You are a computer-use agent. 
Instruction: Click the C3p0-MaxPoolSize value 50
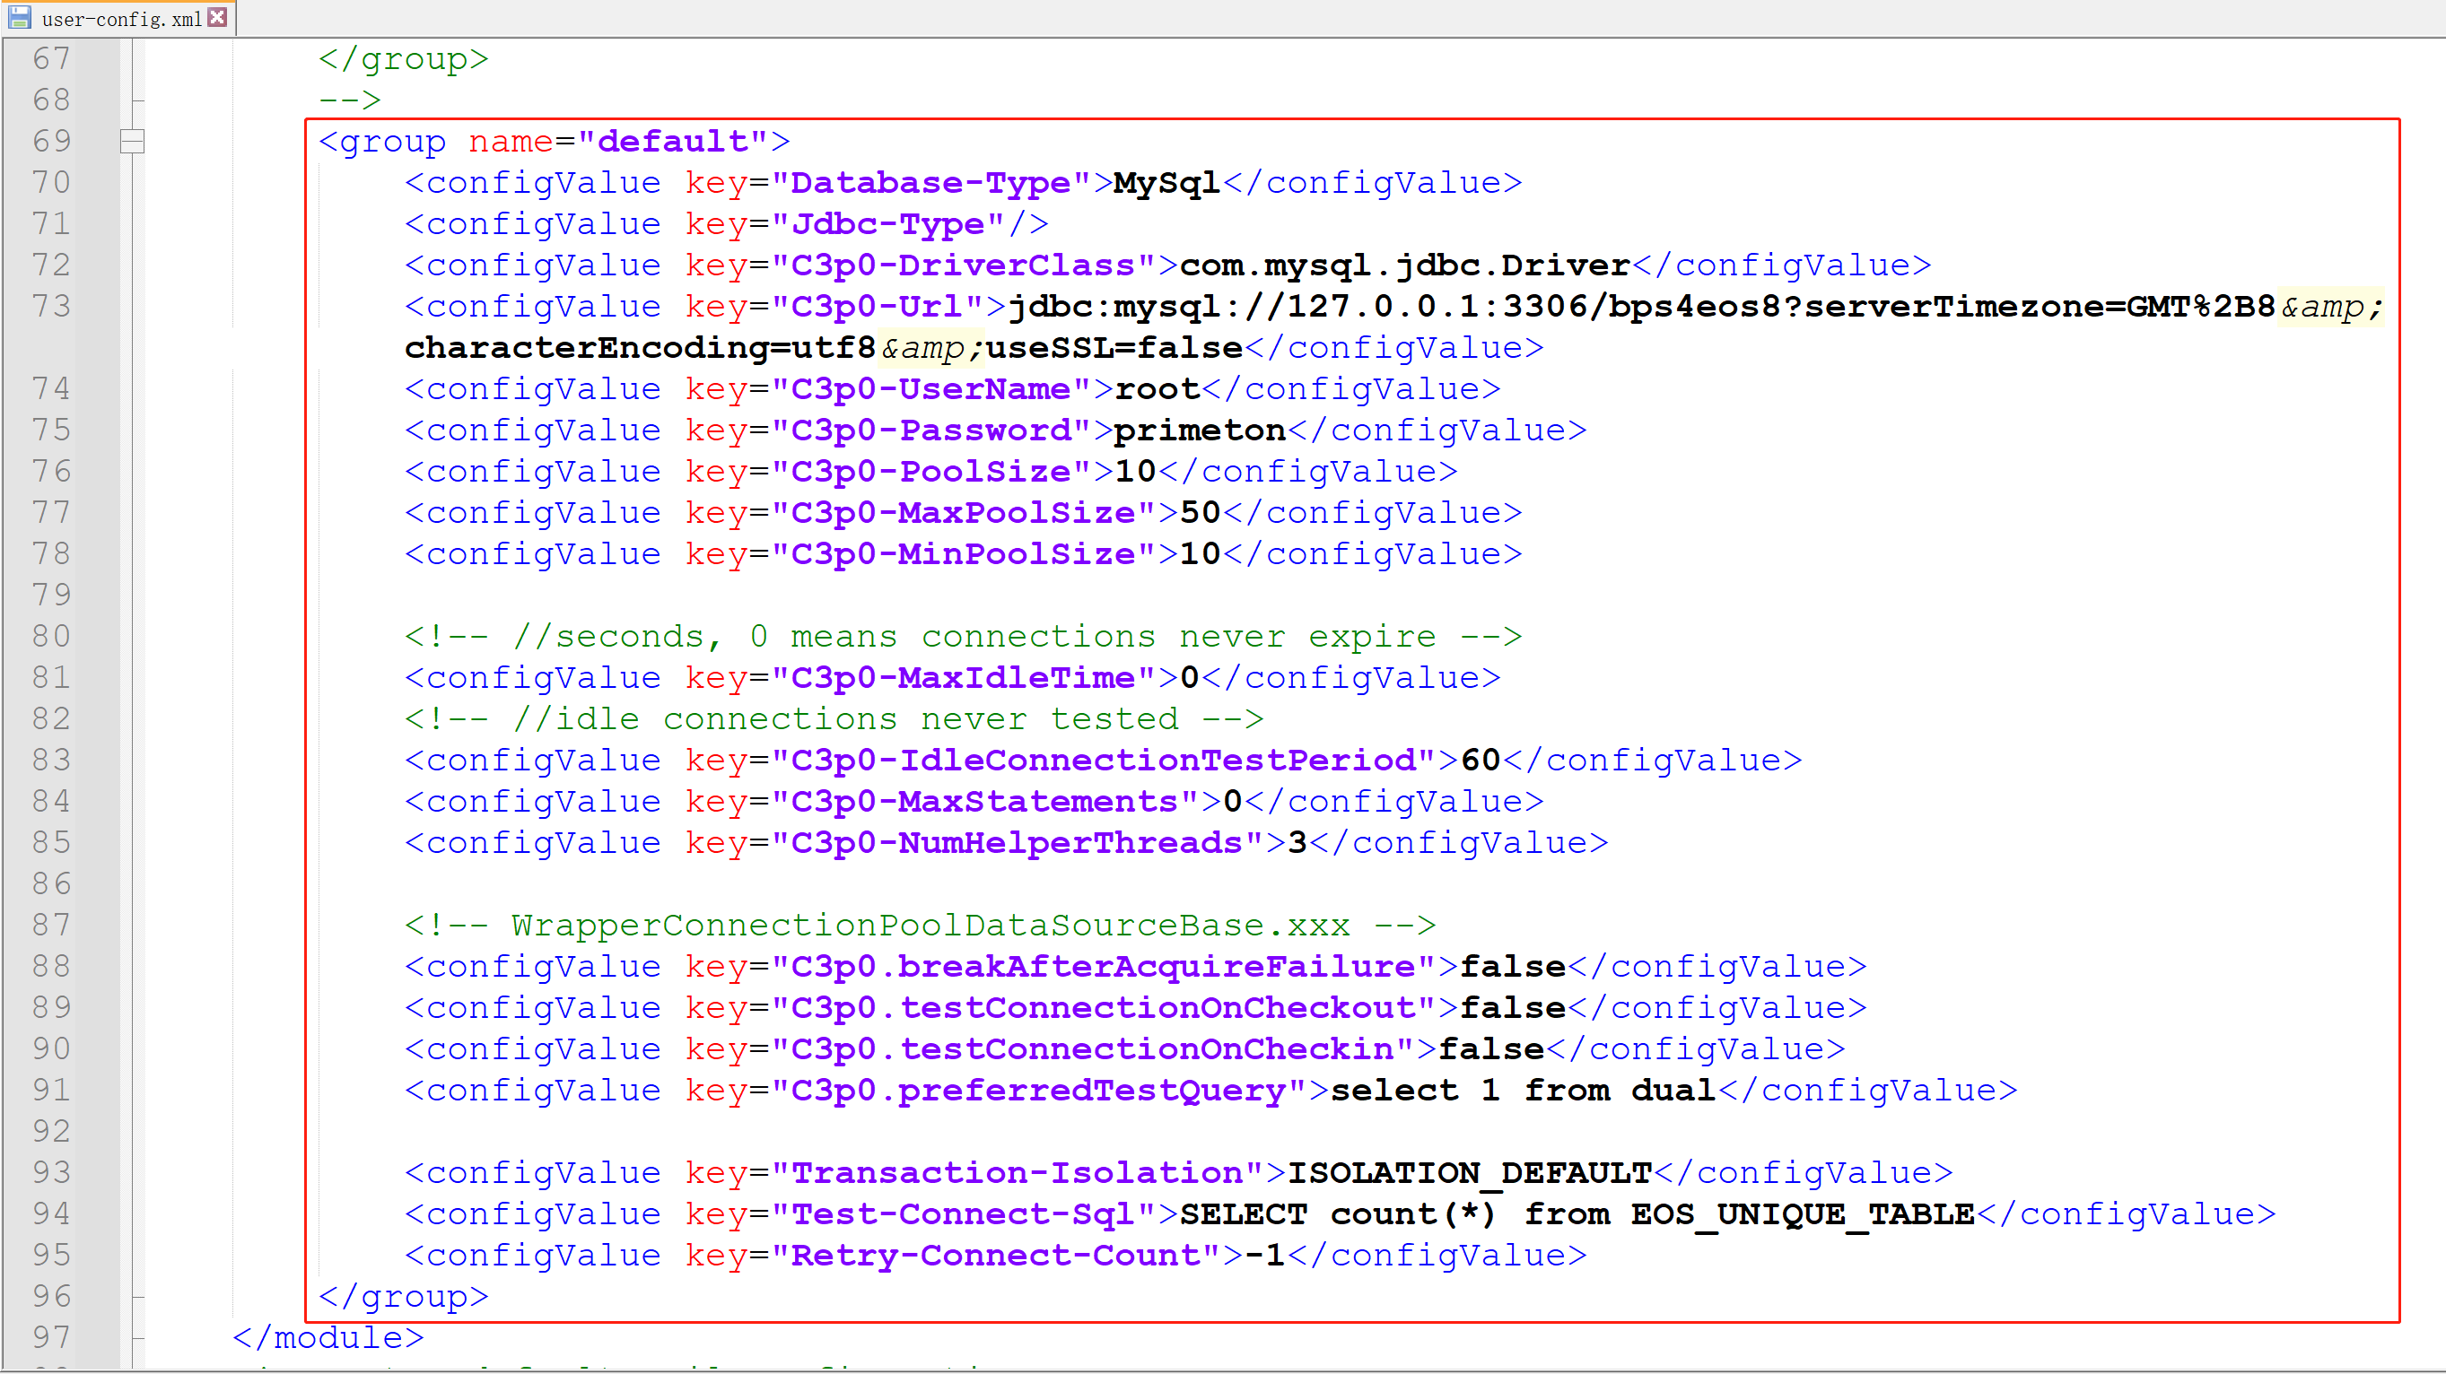click(1201, 513)
